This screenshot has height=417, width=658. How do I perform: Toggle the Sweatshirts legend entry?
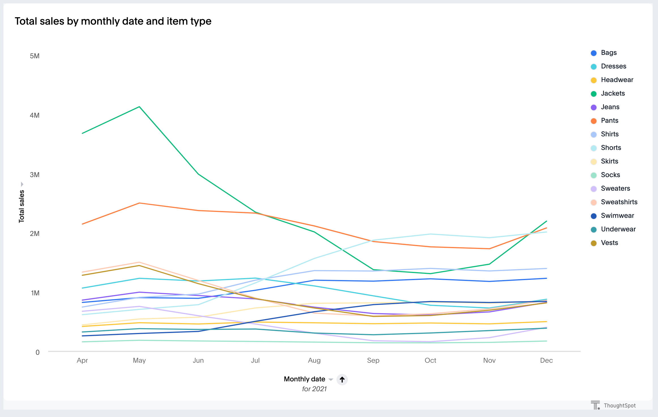(x=619, y=202)
